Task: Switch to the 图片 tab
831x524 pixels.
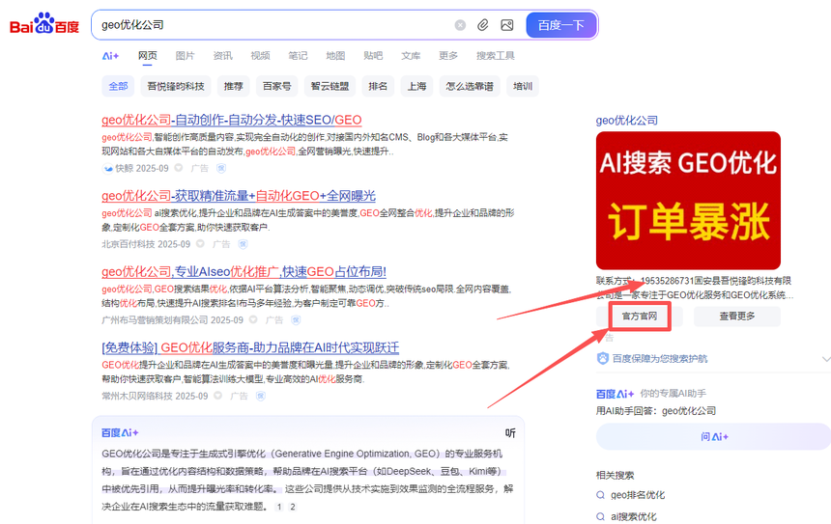Action: coord(185,56)
